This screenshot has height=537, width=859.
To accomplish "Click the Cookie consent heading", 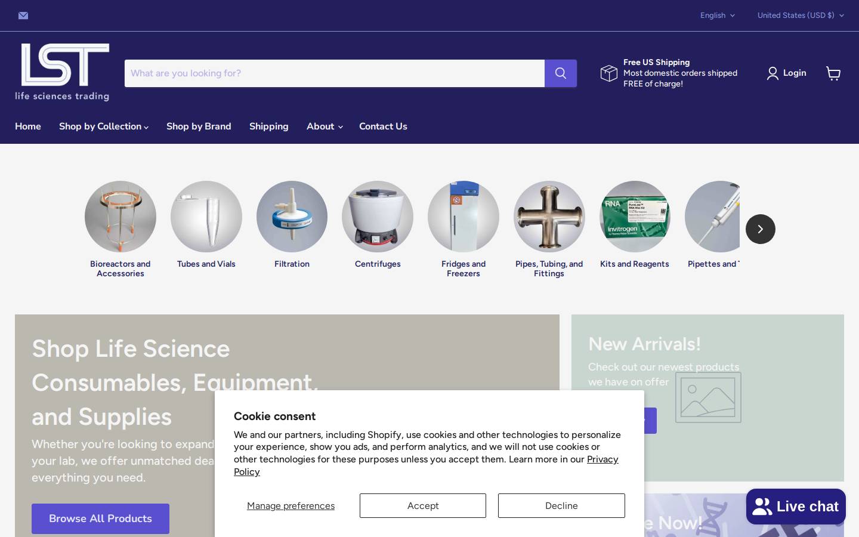I will (274, 416).
